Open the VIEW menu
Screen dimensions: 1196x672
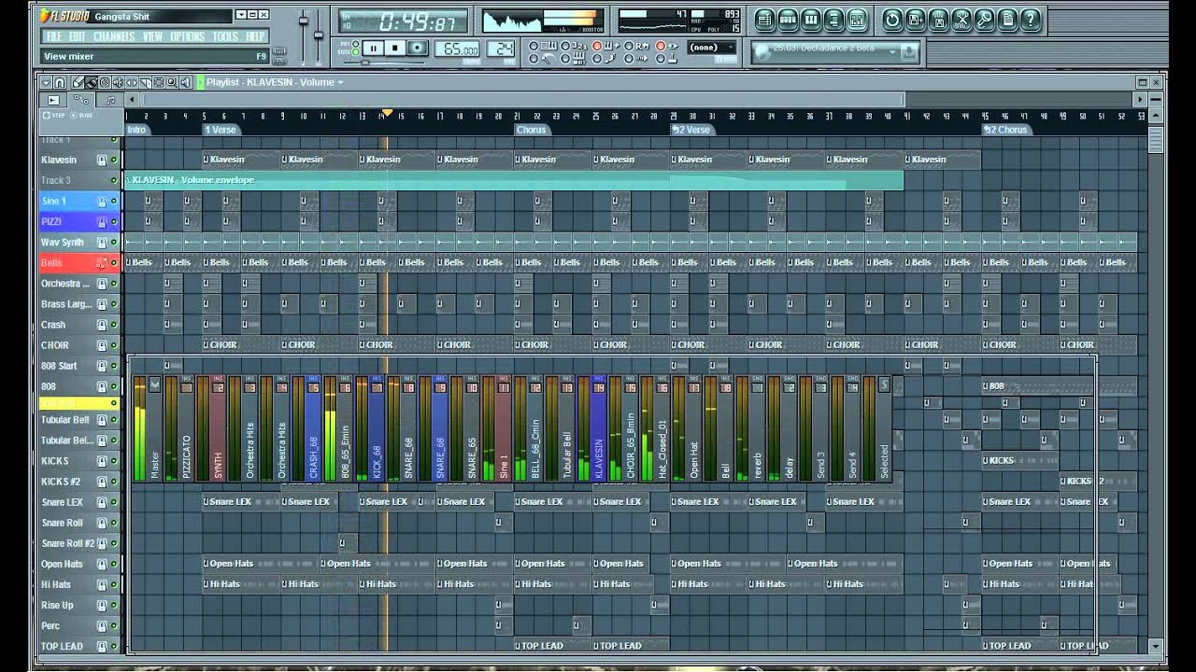[x=153, y=36]
